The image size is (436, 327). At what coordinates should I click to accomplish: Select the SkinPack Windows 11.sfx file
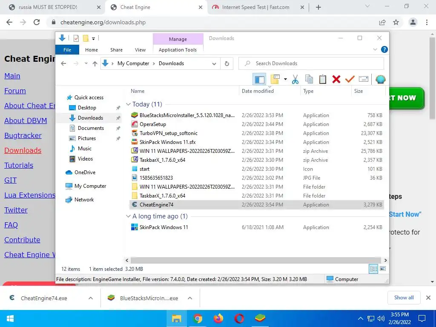[257, 142]
